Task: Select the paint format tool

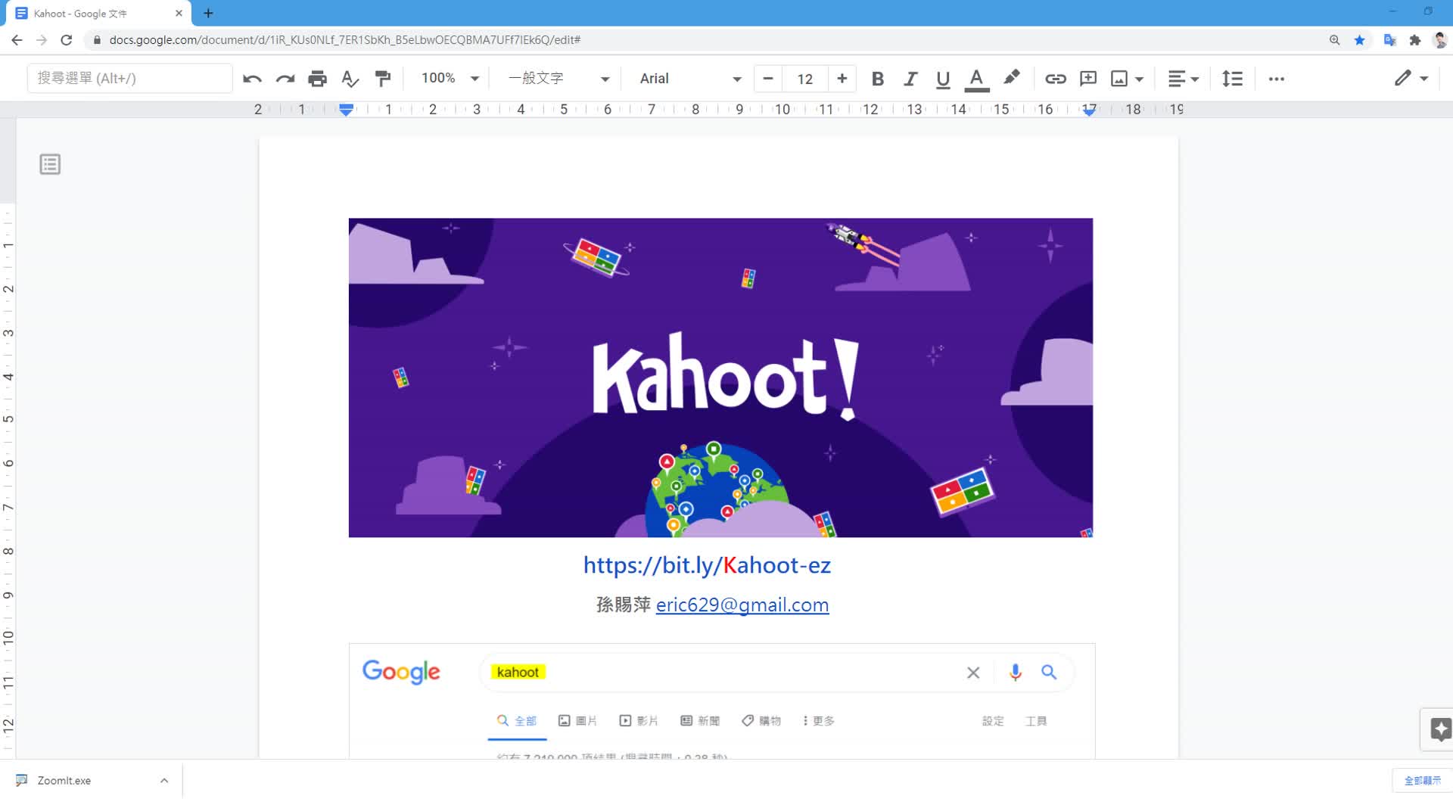Action: [383, 79]
